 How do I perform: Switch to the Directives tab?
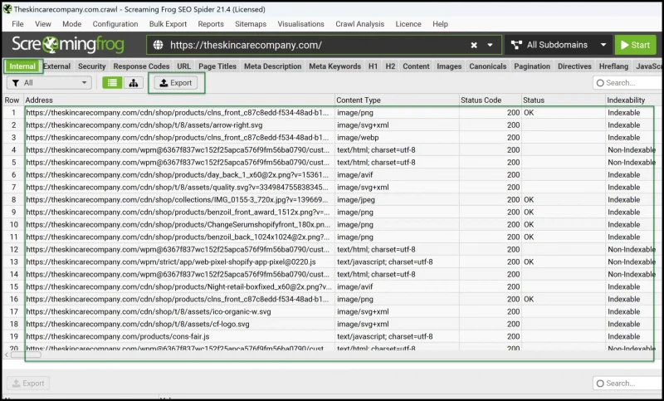pyautogui.click(x=574, y=66)
